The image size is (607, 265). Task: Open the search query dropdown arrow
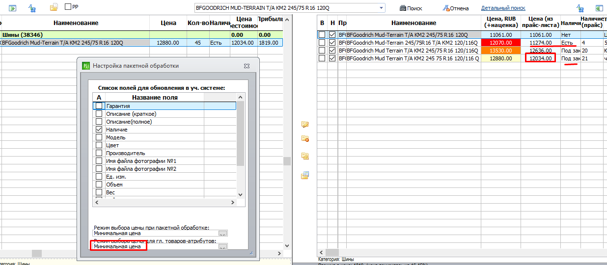[381, 8]
